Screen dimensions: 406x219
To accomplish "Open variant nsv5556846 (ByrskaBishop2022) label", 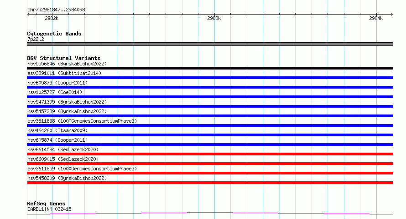I will click(x=67, y=64).
